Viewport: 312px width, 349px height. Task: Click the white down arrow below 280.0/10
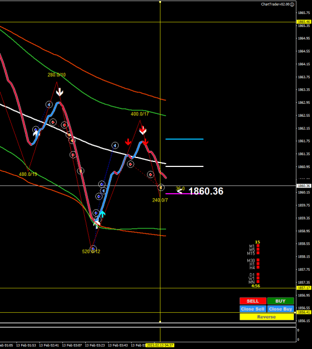(60, 92)
